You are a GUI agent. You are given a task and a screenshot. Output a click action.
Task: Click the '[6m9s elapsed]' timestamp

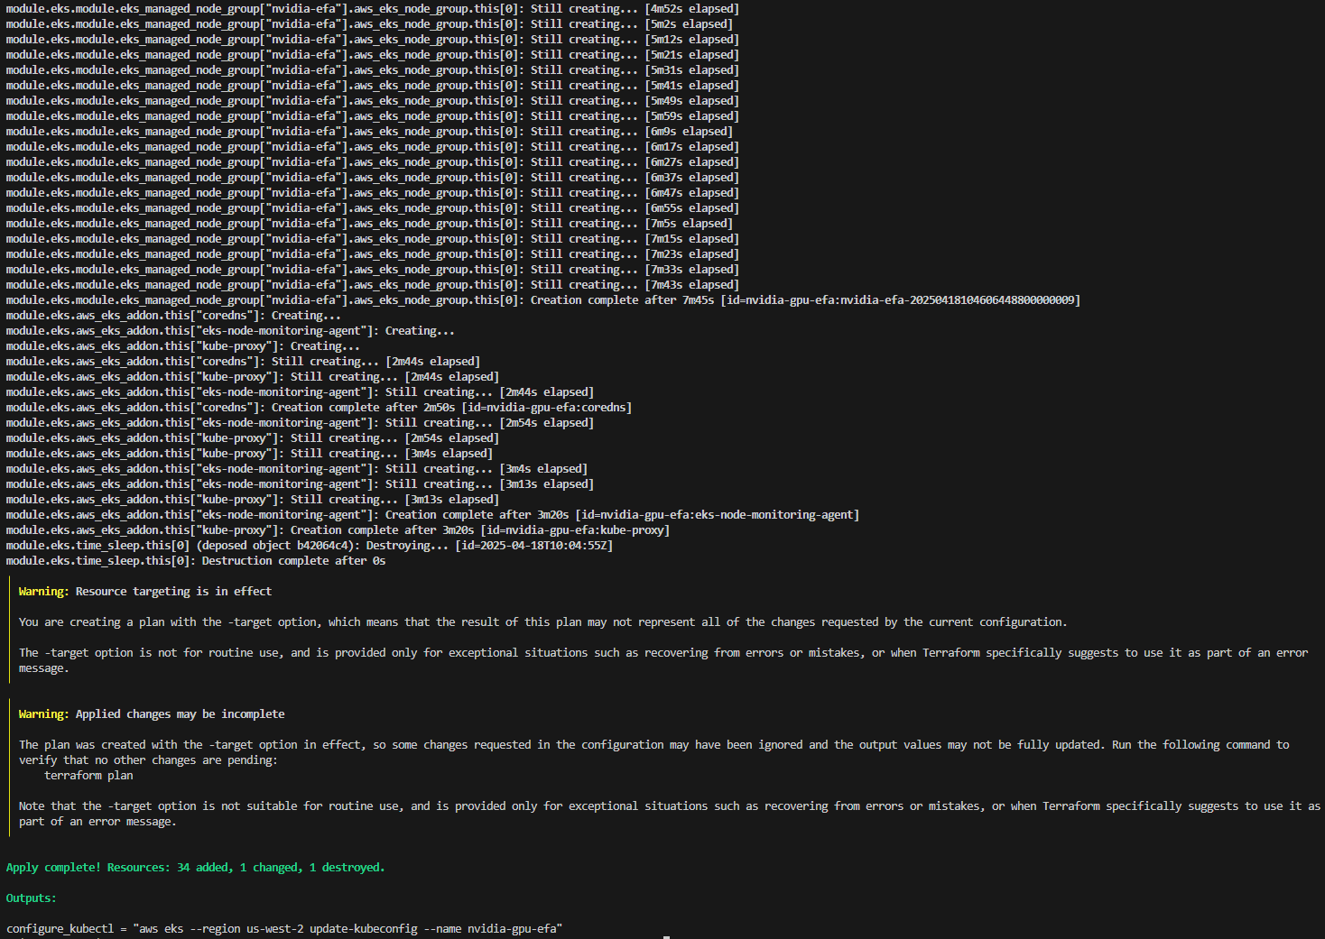689,132
